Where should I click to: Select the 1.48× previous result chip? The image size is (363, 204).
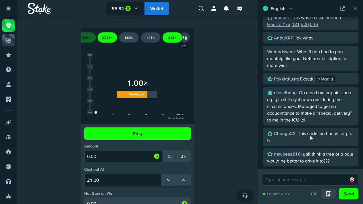[151, 38]
